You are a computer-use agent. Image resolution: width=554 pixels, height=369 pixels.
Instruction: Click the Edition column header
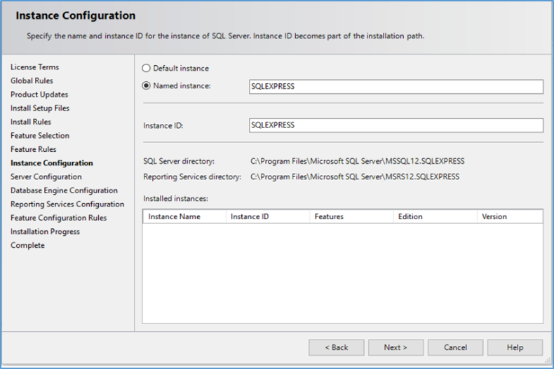pos(435,216)
